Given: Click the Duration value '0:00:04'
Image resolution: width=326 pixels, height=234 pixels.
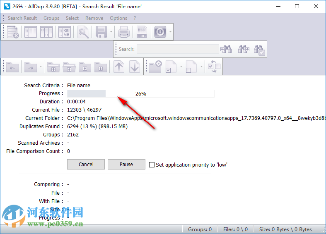Looking at the screenshot, I should (x=76, y=101).
